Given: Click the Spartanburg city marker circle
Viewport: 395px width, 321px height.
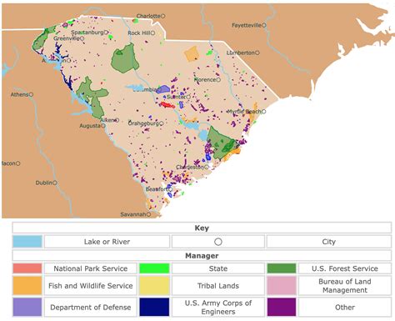Looking at the screenshot, I should click(106, 33).
